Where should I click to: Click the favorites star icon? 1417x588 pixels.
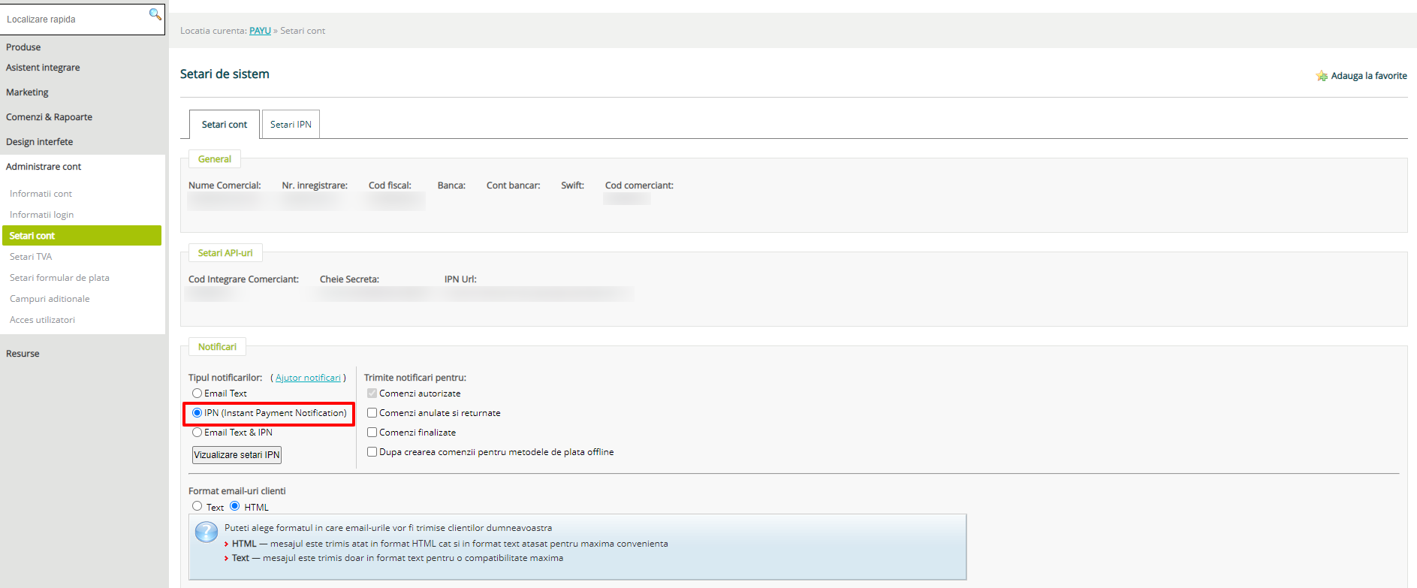click(1322, 76)
